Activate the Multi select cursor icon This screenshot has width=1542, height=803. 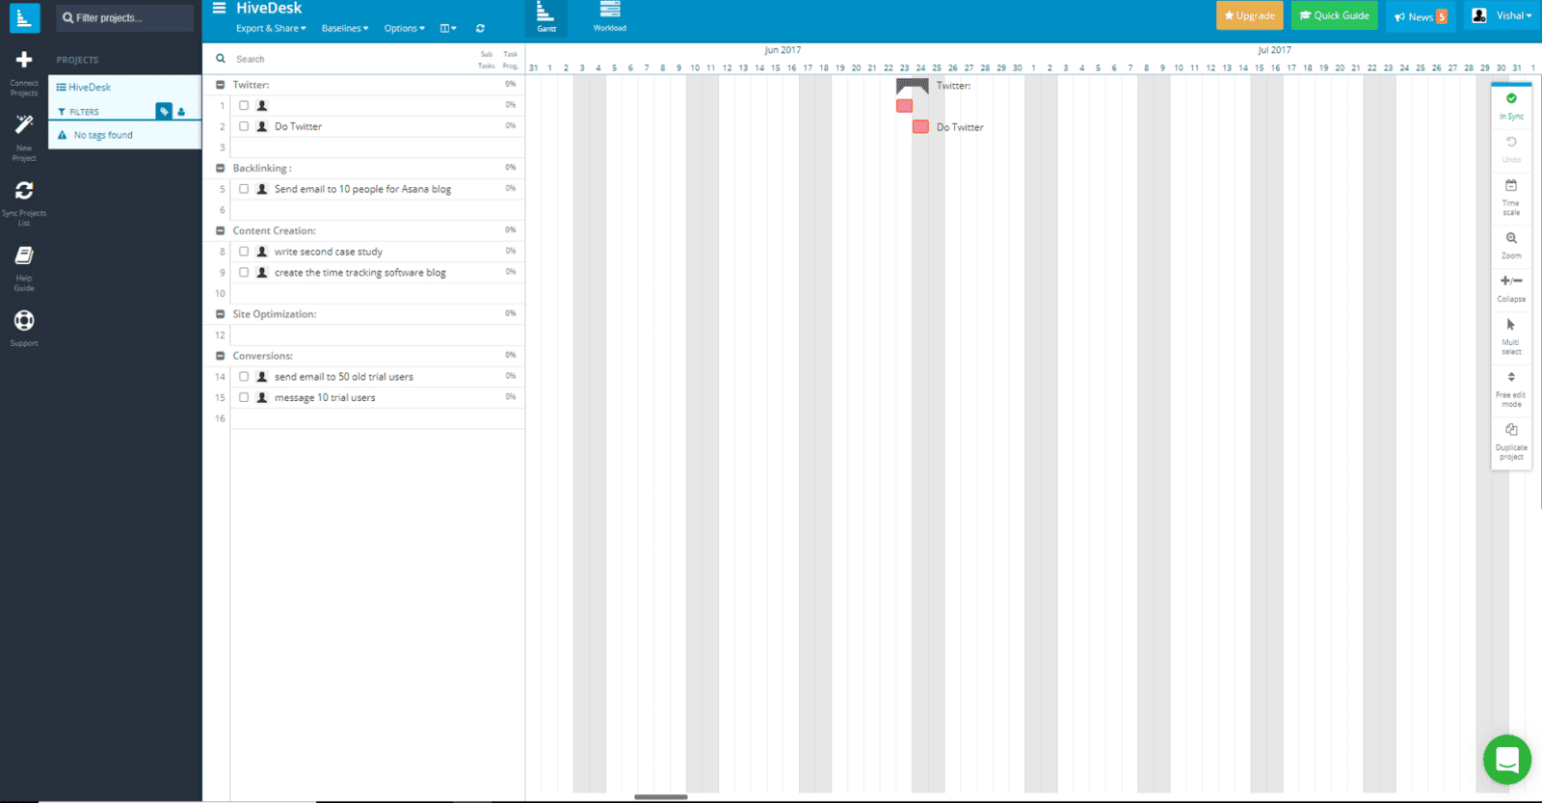[1511, 325]
